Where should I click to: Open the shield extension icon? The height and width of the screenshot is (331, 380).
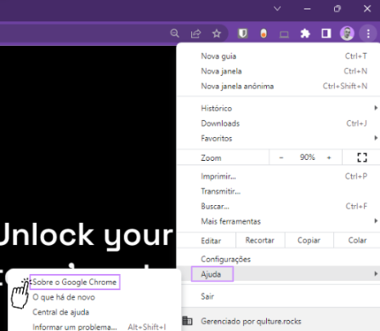pos(242,34)
